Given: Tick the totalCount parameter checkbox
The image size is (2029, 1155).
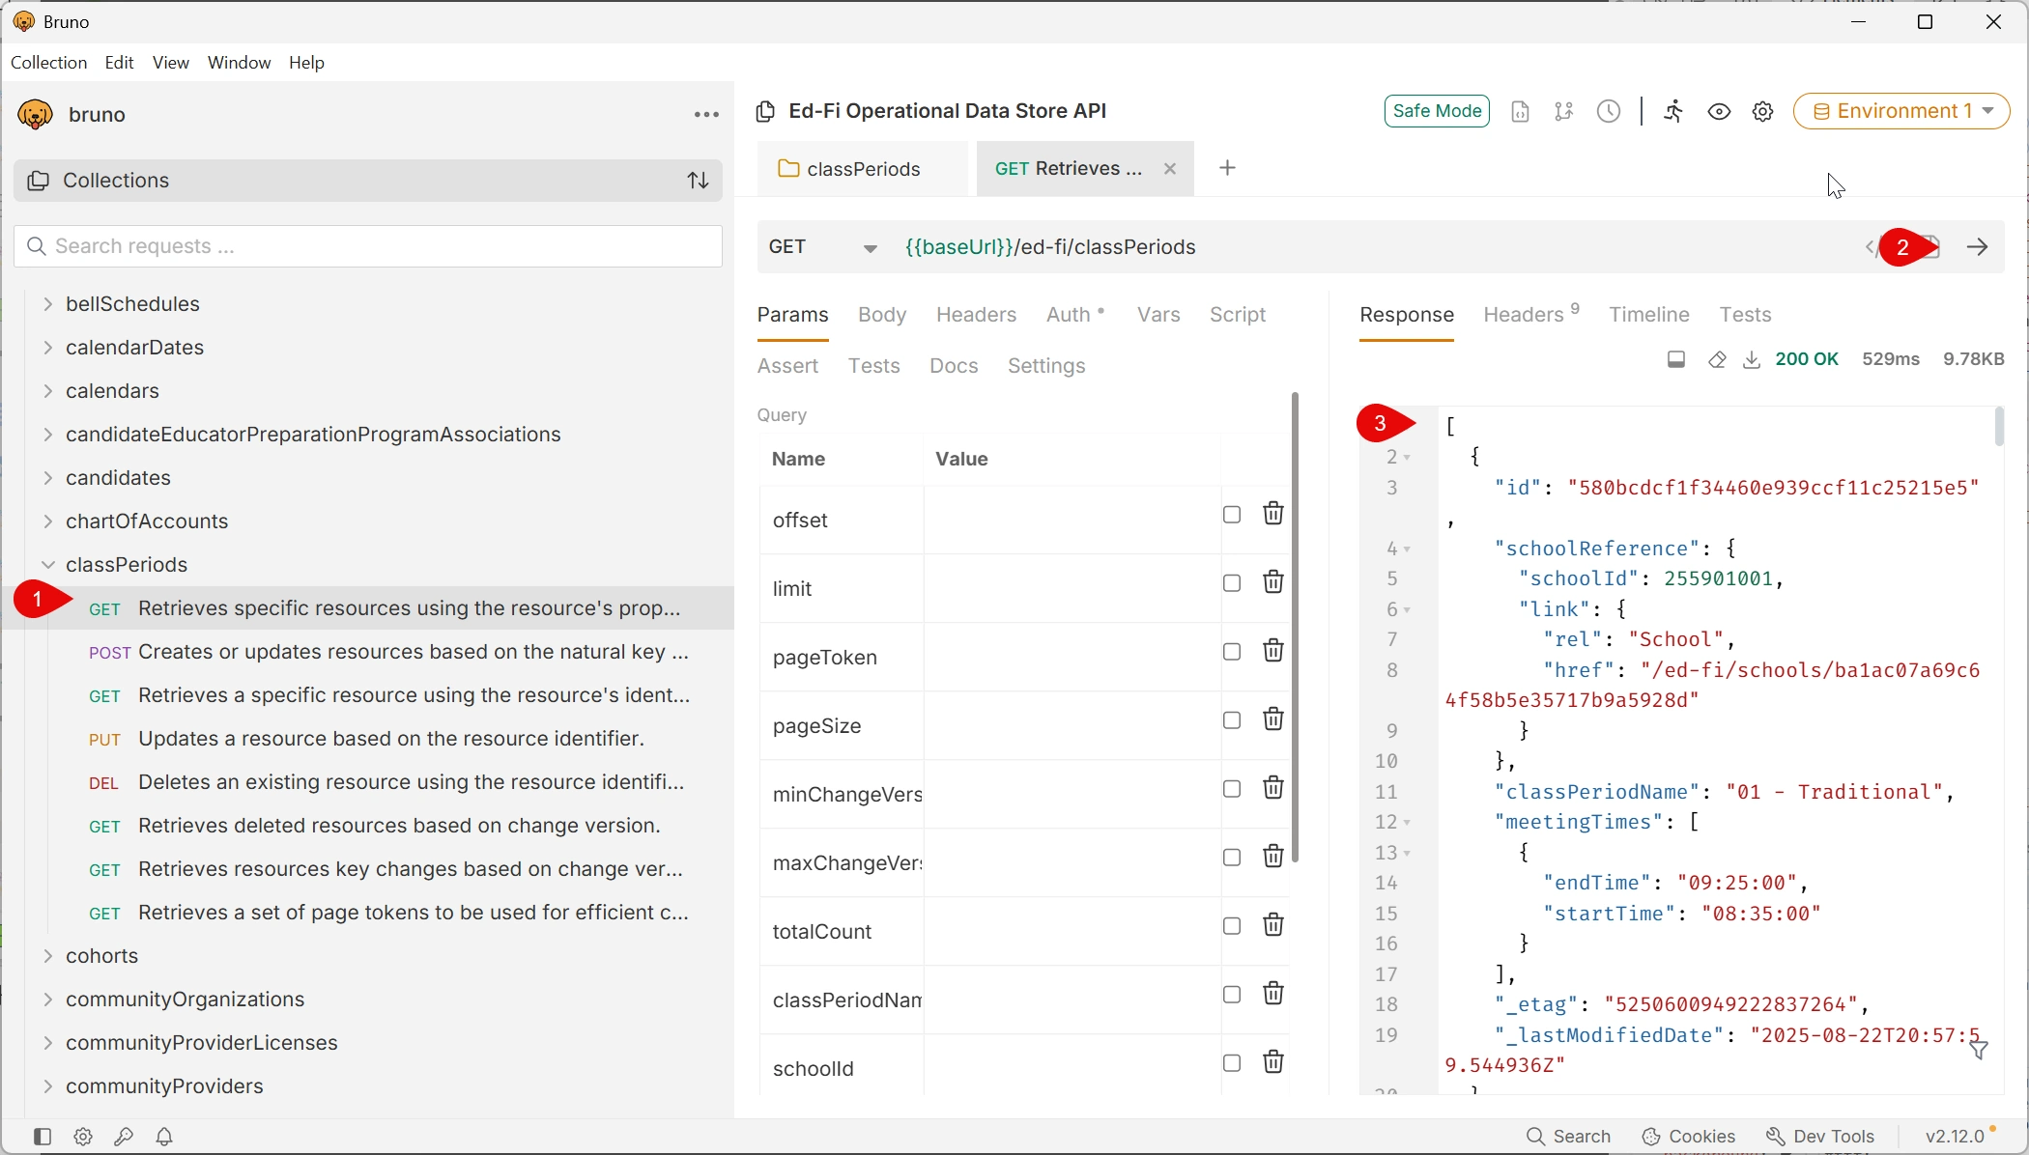Looking at the screenshot, I should pos(1232,926).
